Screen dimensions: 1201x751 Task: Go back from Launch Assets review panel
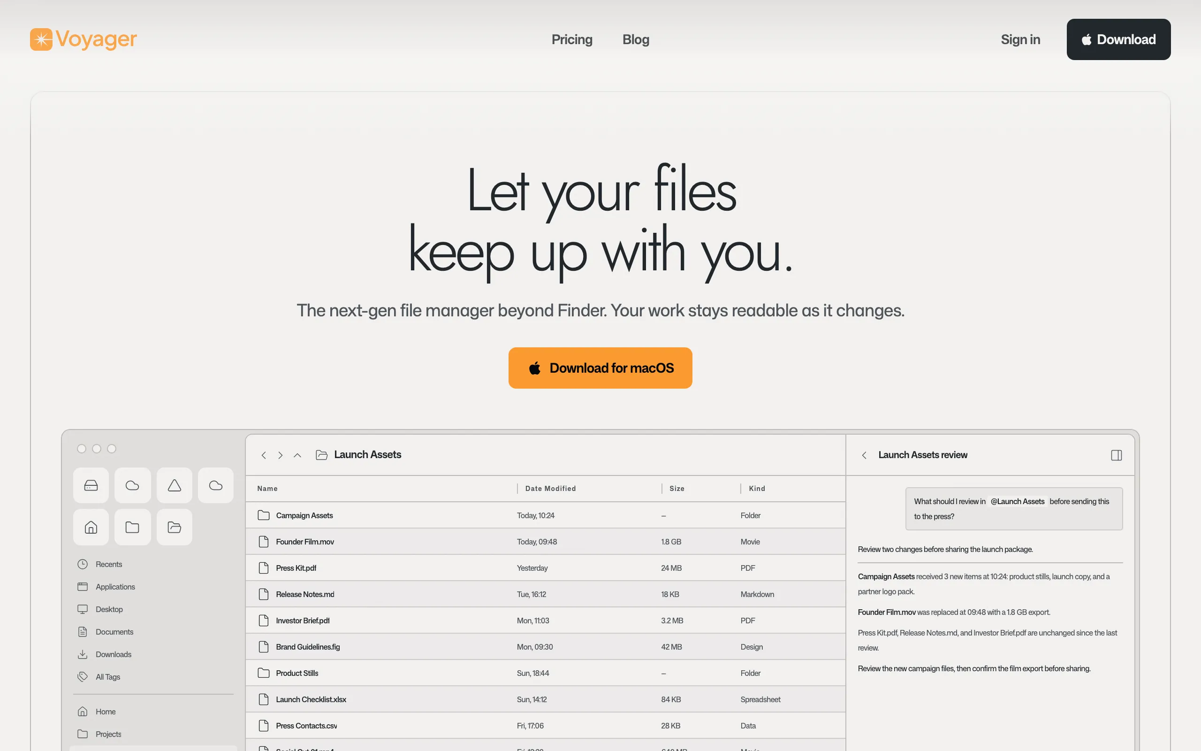(x=864, y=455)
